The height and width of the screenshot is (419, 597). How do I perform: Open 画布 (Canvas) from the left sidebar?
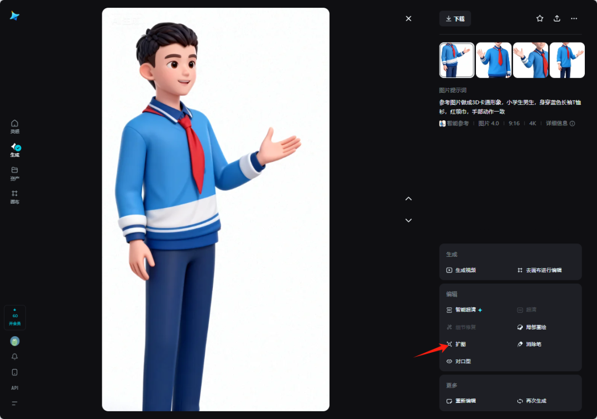tap(14, 197)
